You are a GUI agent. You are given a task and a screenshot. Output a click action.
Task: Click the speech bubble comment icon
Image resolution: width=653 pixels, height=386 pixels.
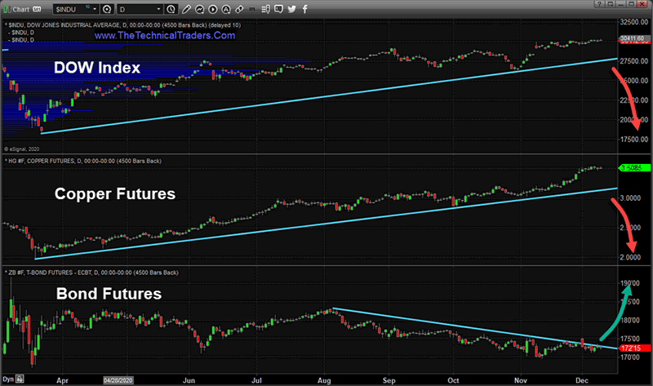pos(278,9)
